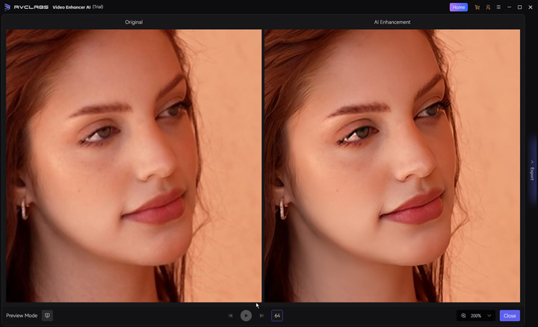Close the application window with X

tap(531, 7)
